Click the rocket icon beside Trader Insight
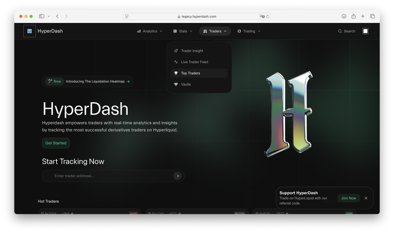 [176, 51]
